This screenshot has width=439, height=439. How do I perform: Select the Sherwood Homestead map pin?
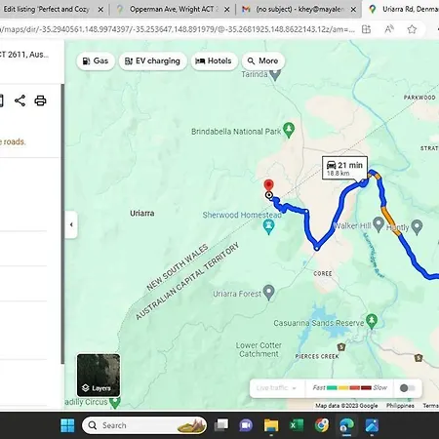(x=268, y=226)
